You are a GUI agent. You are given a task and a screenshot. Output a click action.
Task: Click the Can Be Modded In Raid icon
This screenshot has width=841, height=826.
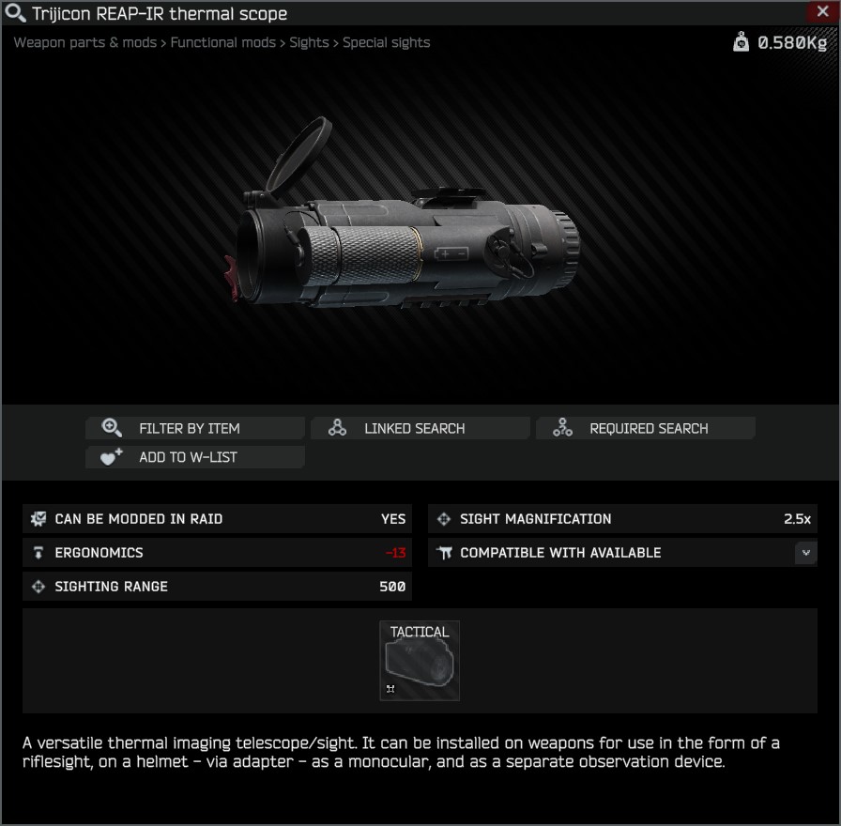[38, 519]
